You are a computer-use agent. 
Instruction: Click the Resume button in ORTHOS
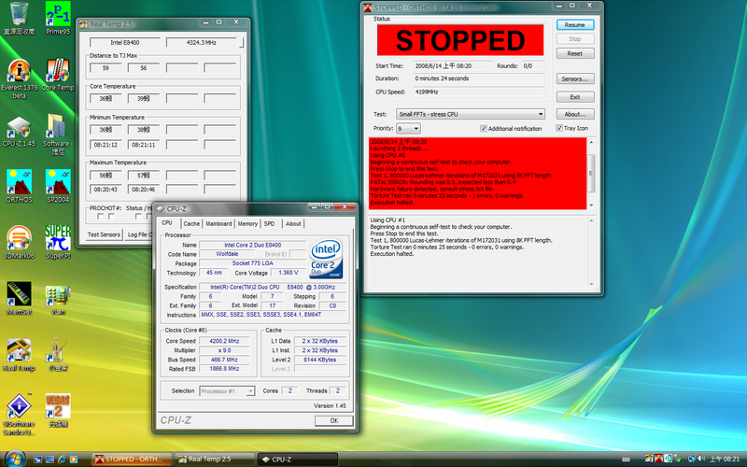[575, 25]
